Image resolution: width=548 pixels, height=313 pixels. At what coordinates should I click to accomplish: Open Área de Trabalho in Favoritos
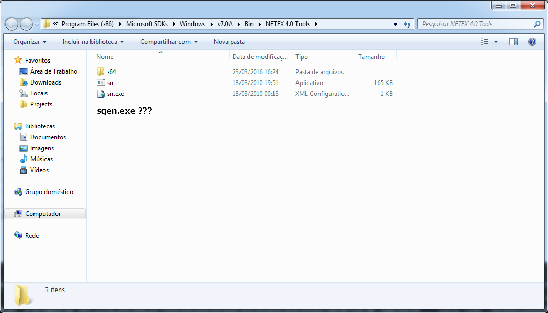point(53,71)
